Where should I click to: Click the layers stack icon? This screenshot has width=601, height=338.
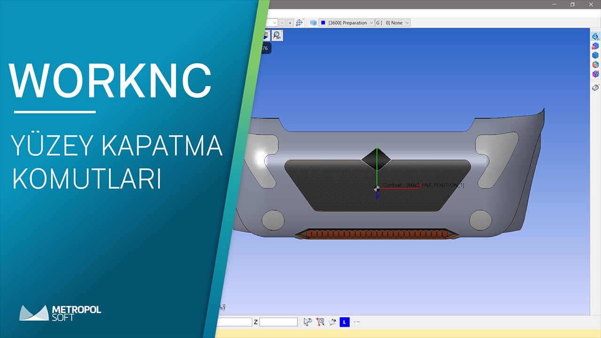click(x=313, y=23)
